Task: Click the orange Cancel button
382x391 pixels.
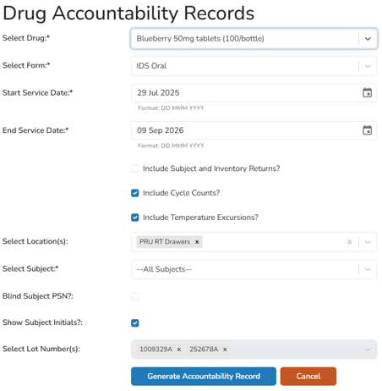Action: point(308,376)
